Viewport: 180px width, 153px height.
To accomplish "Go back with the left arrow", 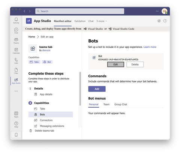I will [x=24, y=11].
